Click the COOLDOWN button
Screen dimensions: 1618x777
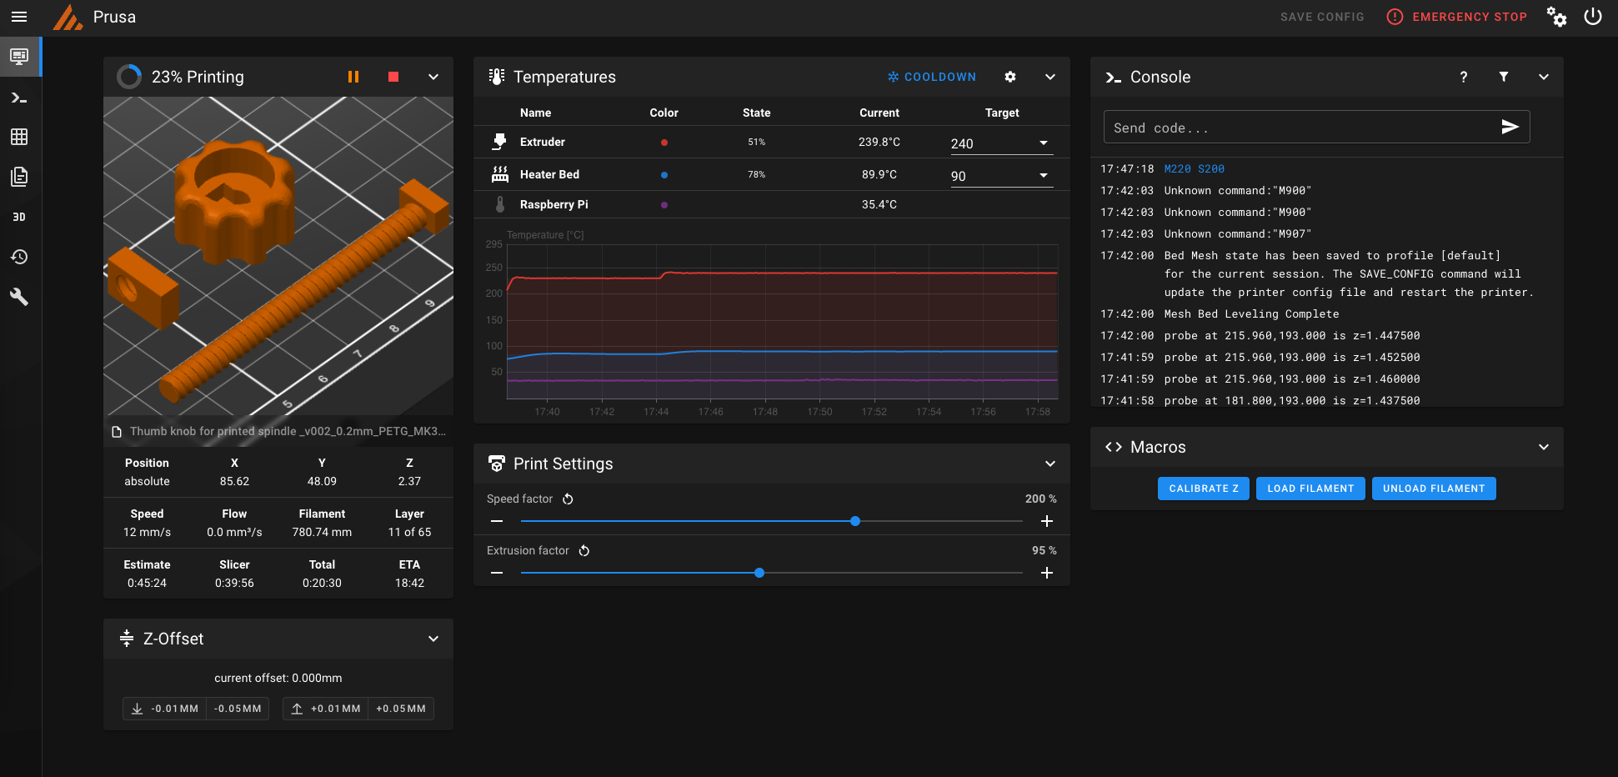[931, 77]
